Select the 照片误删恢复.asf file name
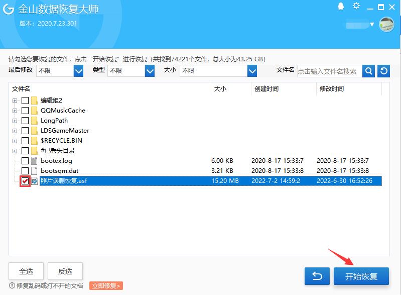 coord(64,181)
